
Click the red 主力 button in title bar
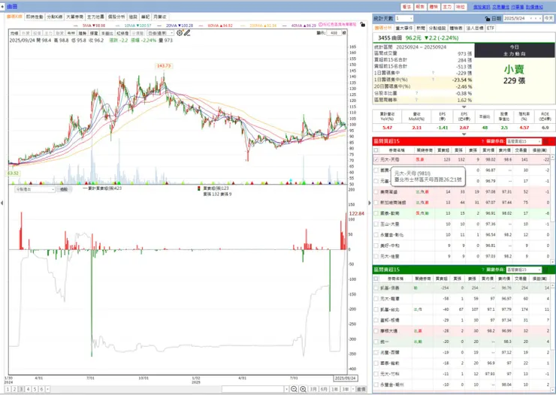click(x=447, y=7)
